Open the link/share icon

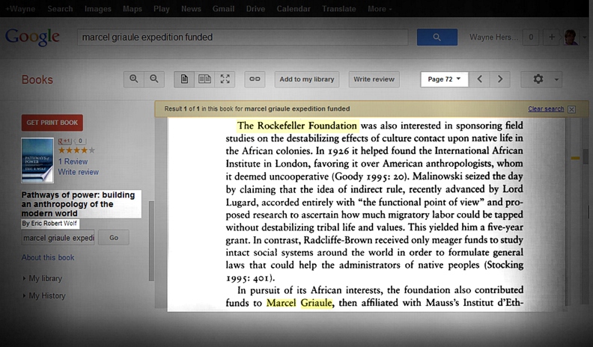pos(255,79)
